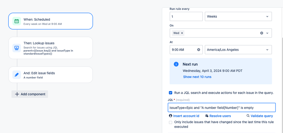Click the Next run date text
Viewport: 283px width, 133px height.
tap(212, 71)
